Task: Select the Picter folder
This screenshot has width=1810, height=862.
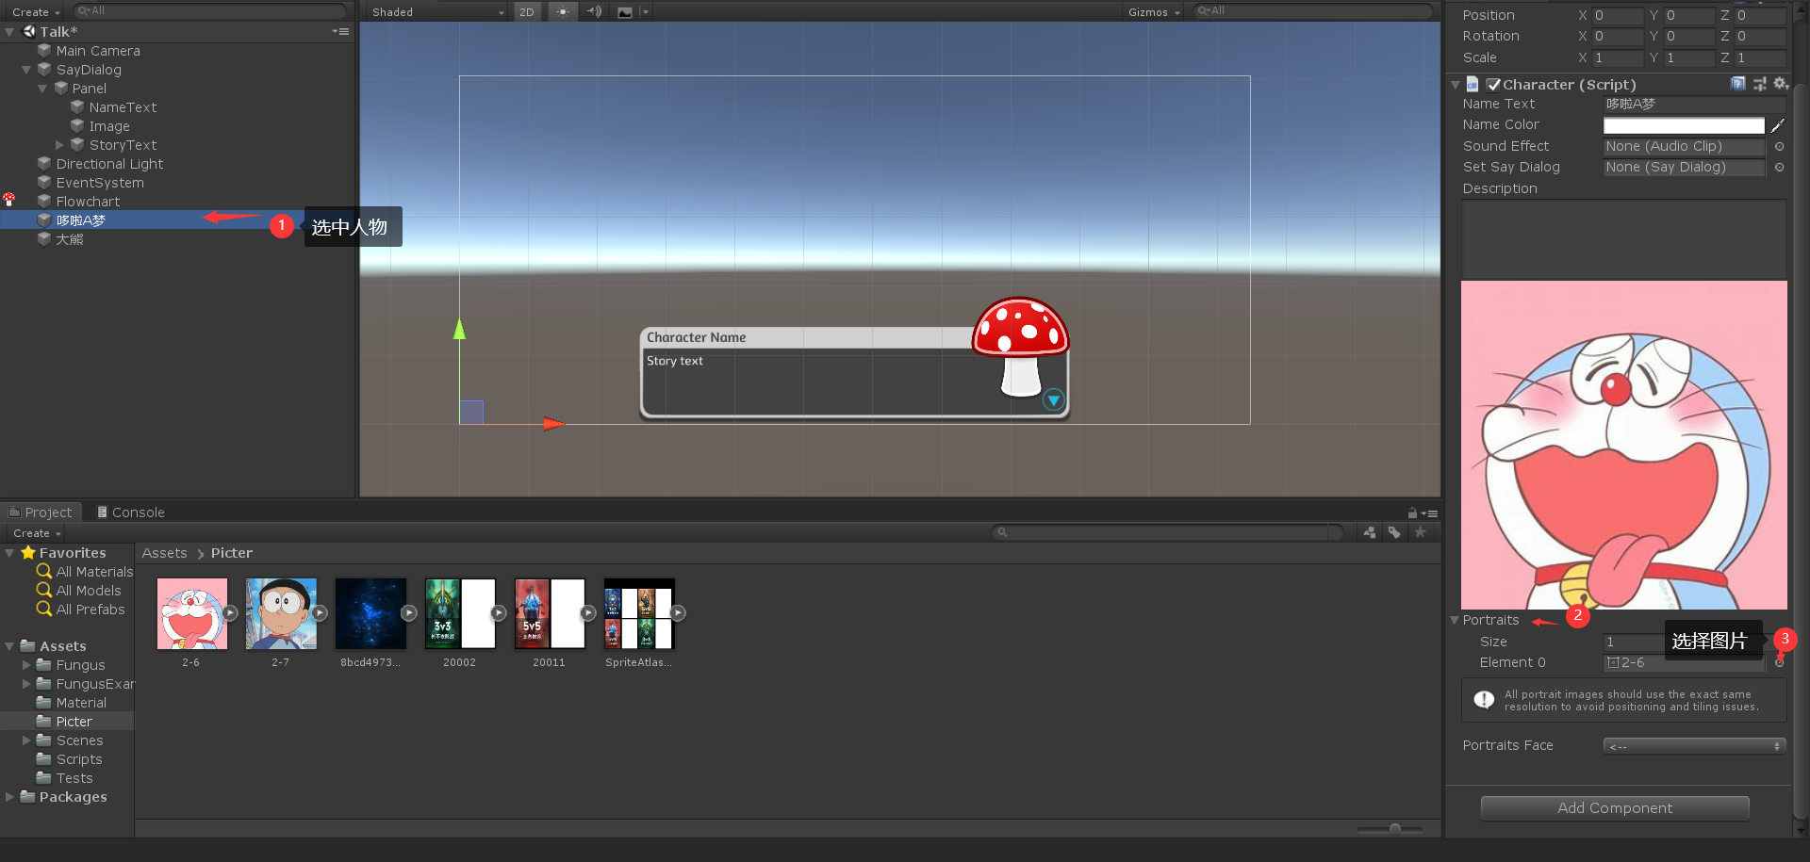Action: tap(74, 722)
